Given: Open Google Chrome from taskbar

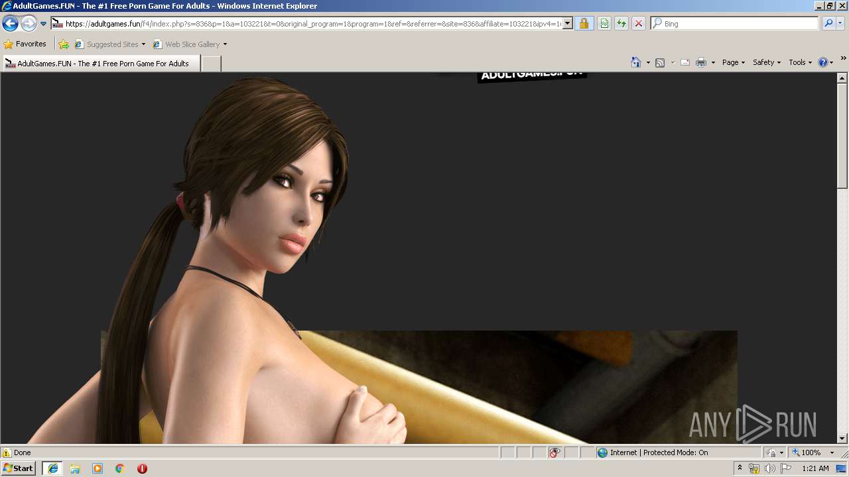Looking at the screenshot, I should 120,468.
